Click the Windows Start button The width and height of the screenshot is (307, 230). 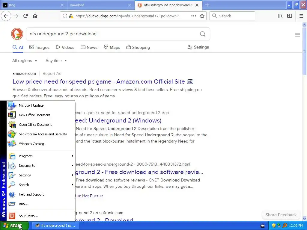14,226
